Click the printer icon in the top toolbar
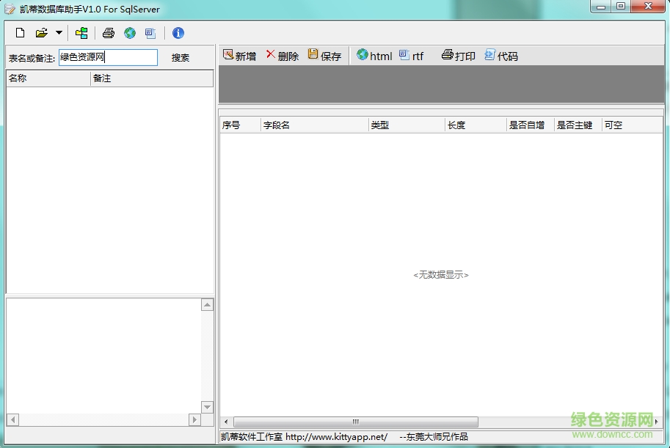This screenshot has width=670, height=448. point(109,32)
